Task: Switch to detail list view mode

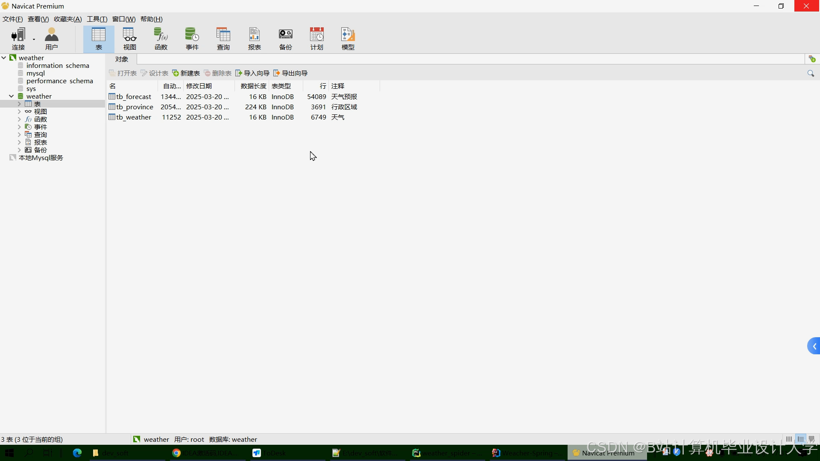Action: click(801, 439)
